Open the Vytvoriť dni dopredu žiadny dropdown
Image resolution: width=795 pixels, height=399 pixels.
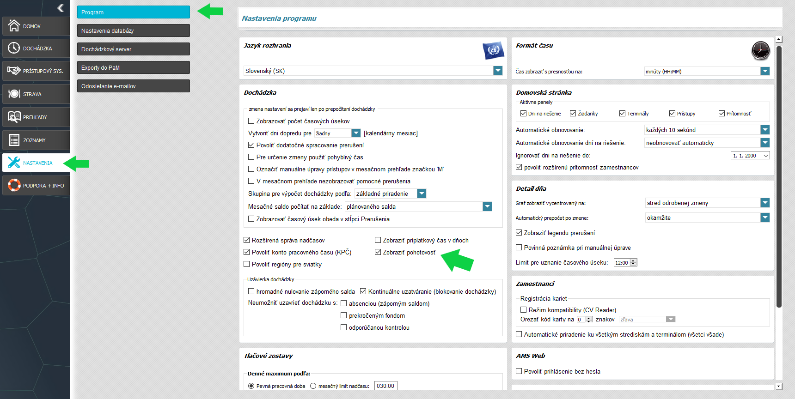(x=356, y=133)
